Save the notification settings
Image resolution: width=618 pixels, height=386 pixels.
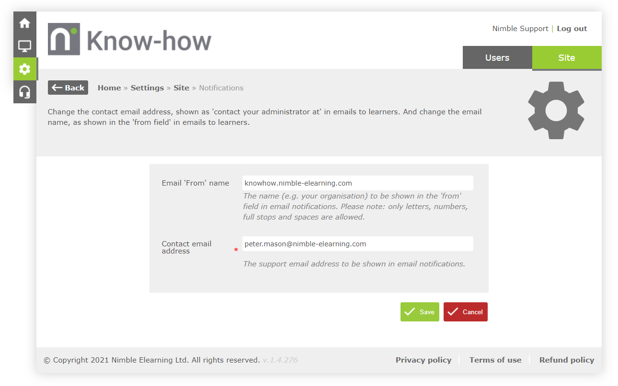(420, 312)
